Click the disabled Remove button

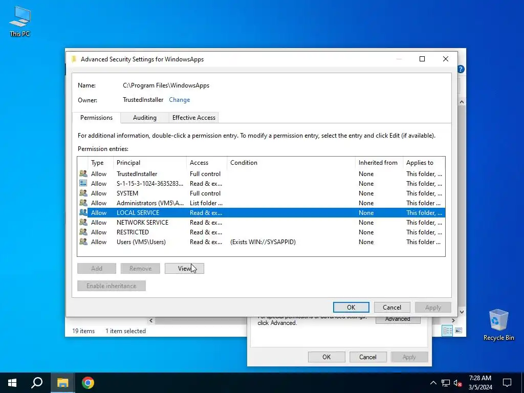[140, 268]
